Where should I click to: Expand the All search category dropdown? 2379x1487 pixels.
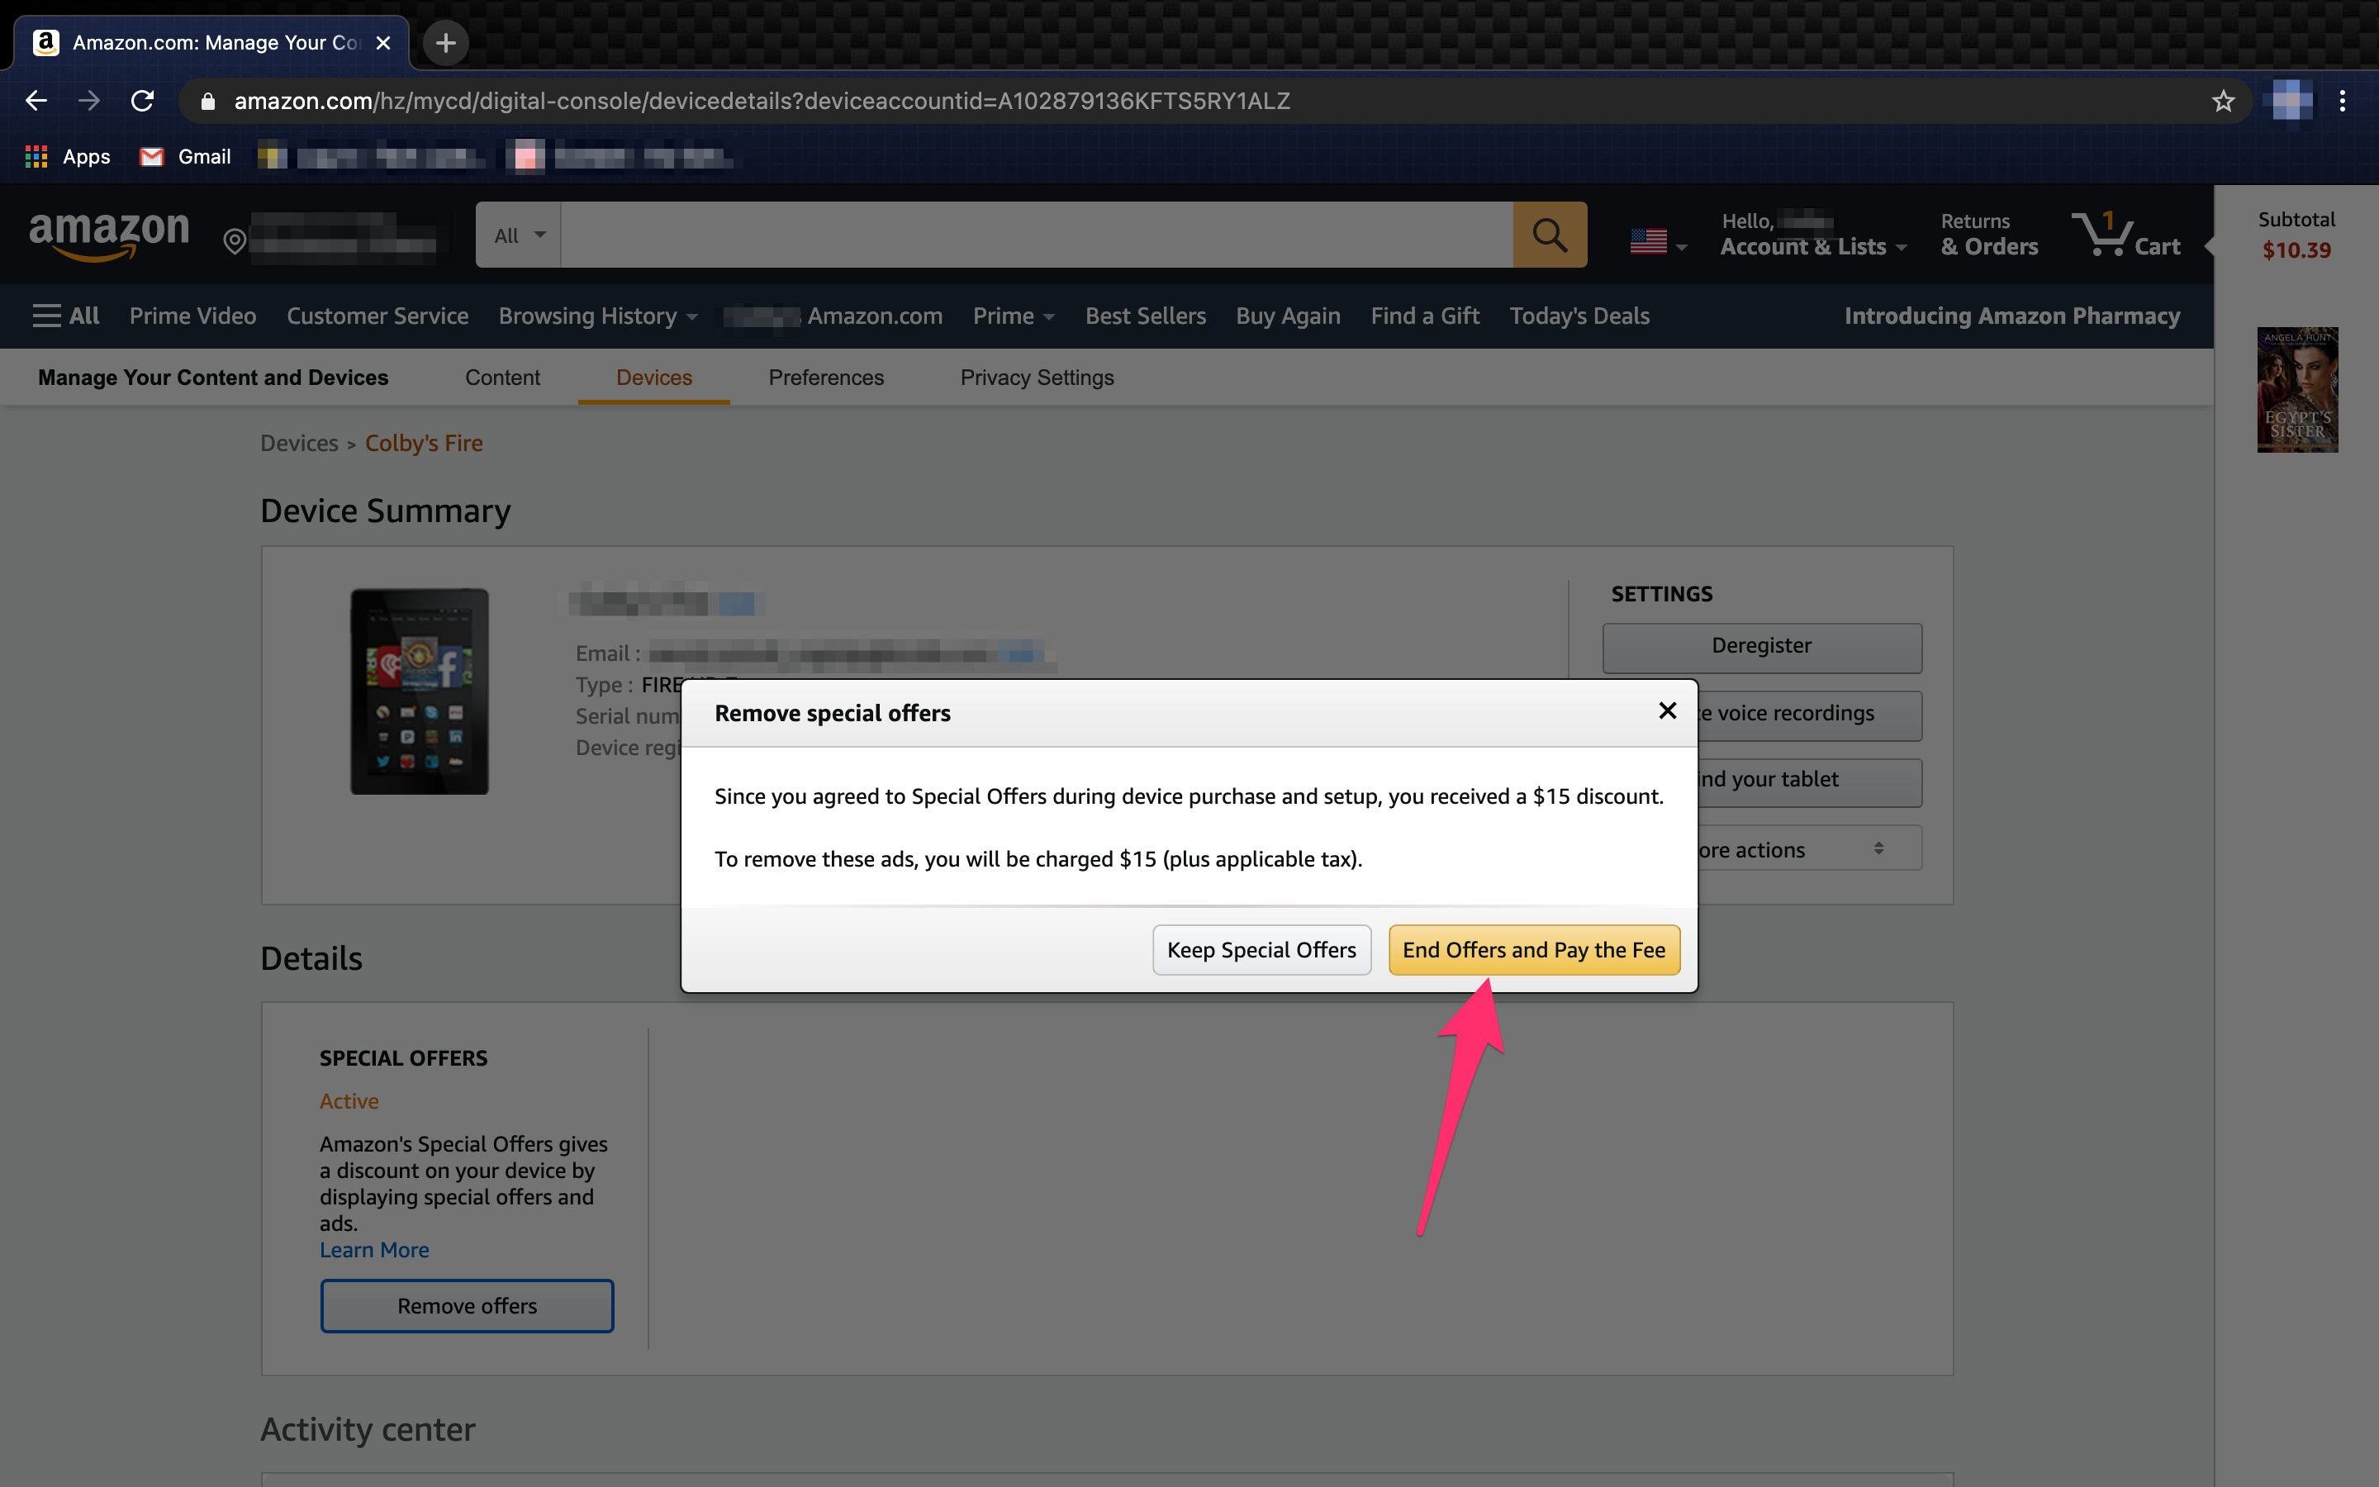[x=519, y=235]
